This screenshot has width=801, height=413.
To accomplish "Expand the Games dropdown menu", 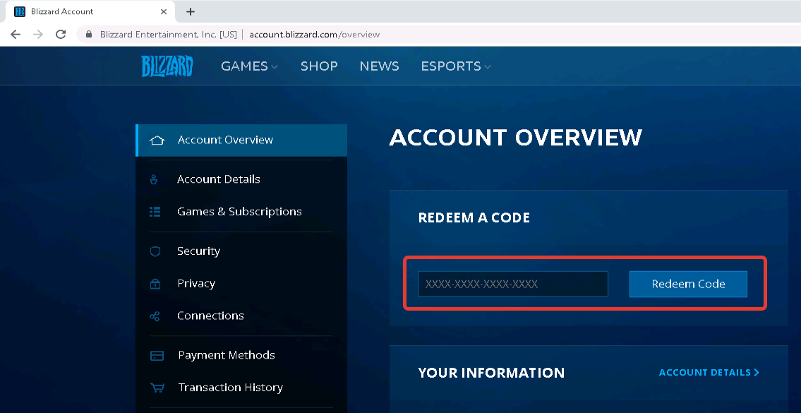I will (249, 66).
